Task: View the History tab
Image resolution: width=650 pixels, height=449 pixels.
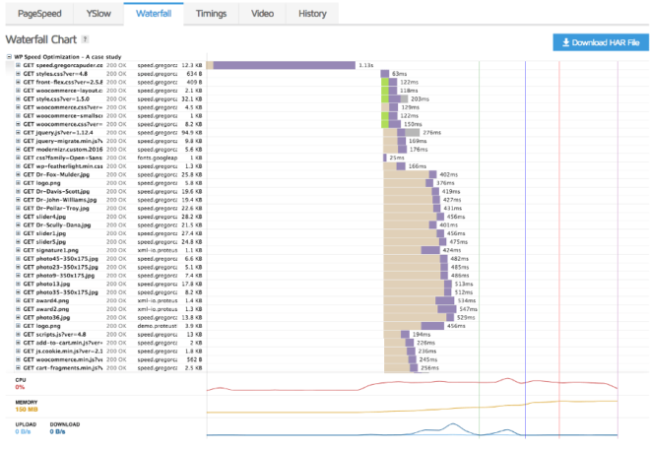Action: click(x=312, y=14)
